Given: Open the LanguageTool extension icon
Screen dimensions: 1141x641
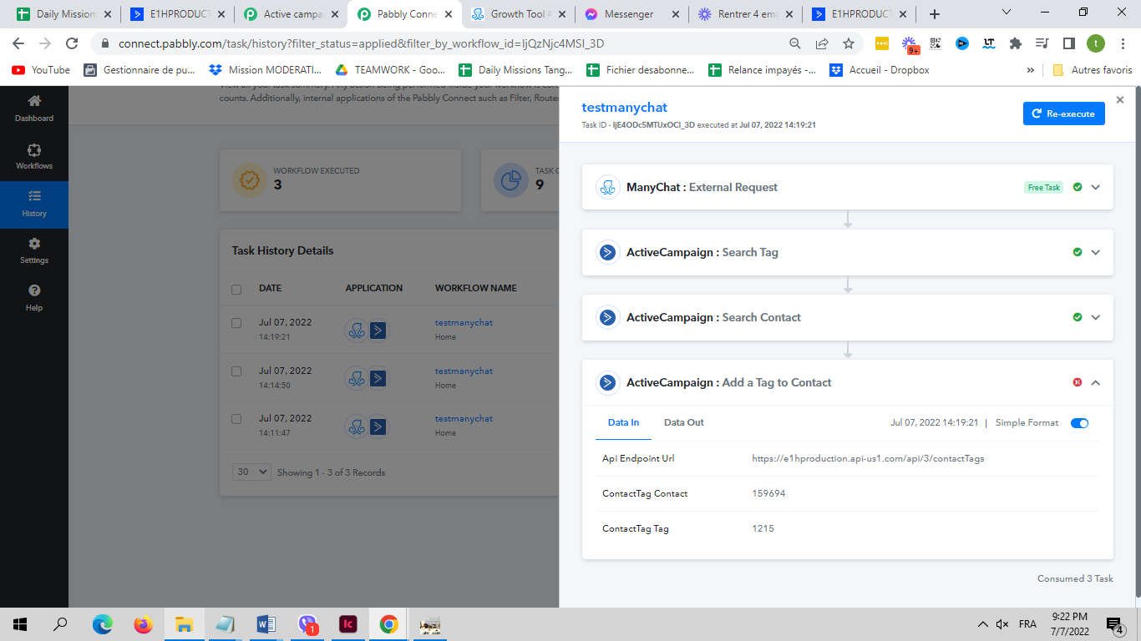Looking at the screenshot, I should coord(989,43).
